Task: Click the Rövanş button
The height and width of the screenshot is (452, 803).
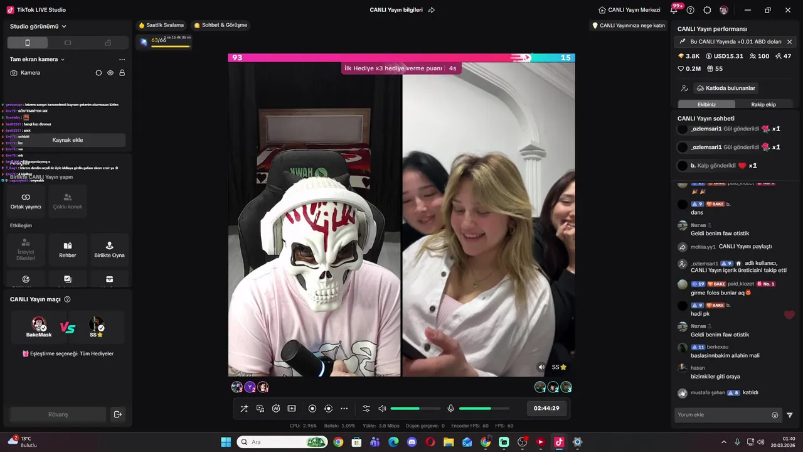Action: tap(58, 414)
